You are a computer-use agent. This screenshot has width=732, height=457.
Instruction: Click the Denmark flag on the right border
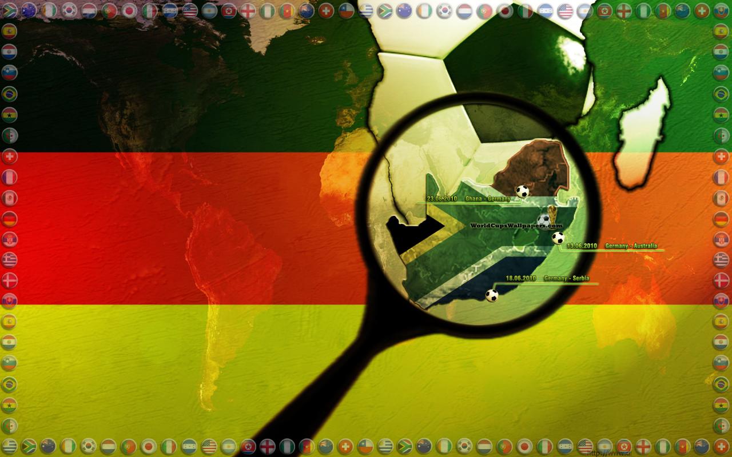721,280
